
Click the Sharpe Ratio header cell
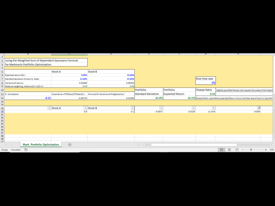click(x=205, y=90)
